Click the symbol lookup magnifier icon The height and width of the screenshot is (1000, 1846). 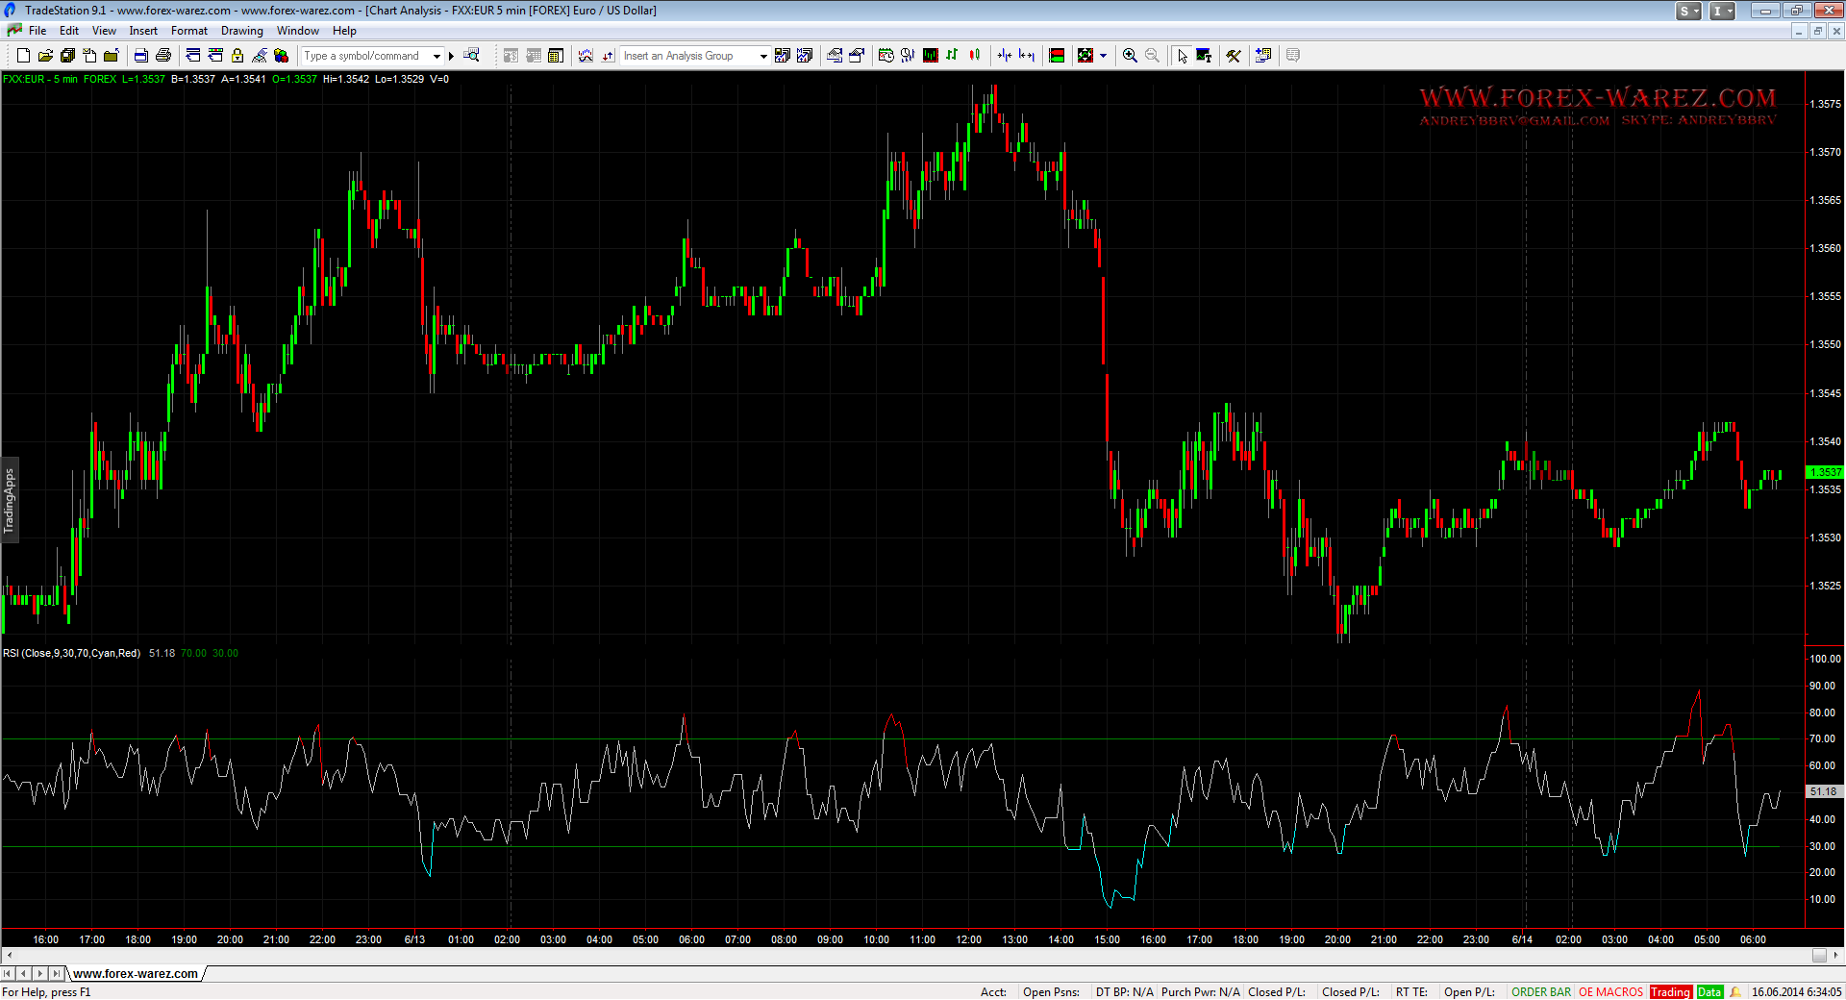pyautogui.click(x=471, y=56)
